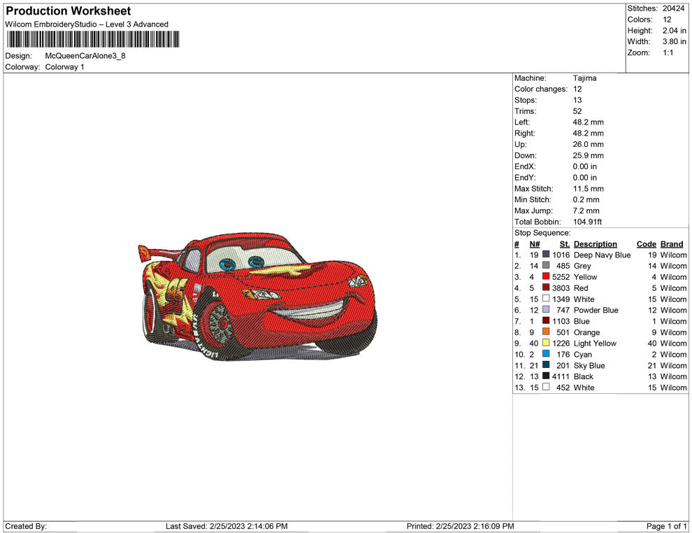Screen dimensions: 692x533
Task: Click the Description column header
Action: click(x=596, y=243)
